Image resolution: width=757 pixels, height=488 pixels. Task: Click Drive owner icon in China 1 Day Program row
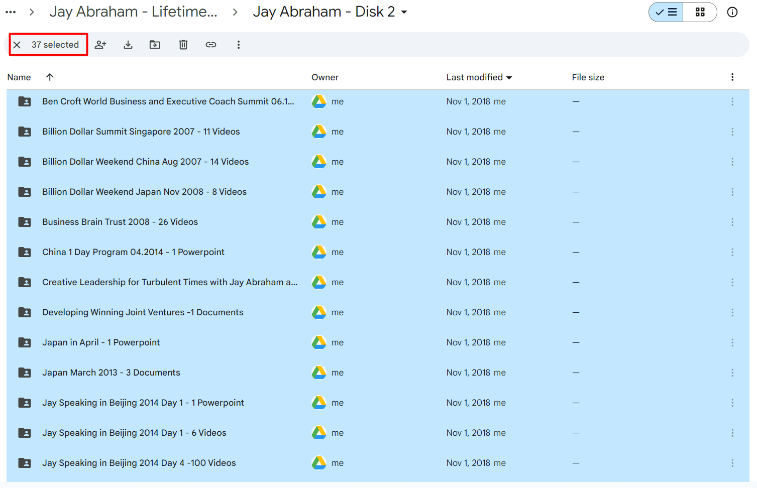[319, 252]
